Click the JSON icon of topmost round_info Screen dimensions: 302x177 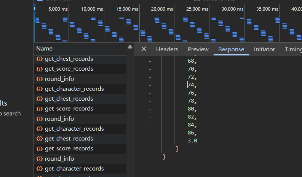coord(40,79)
